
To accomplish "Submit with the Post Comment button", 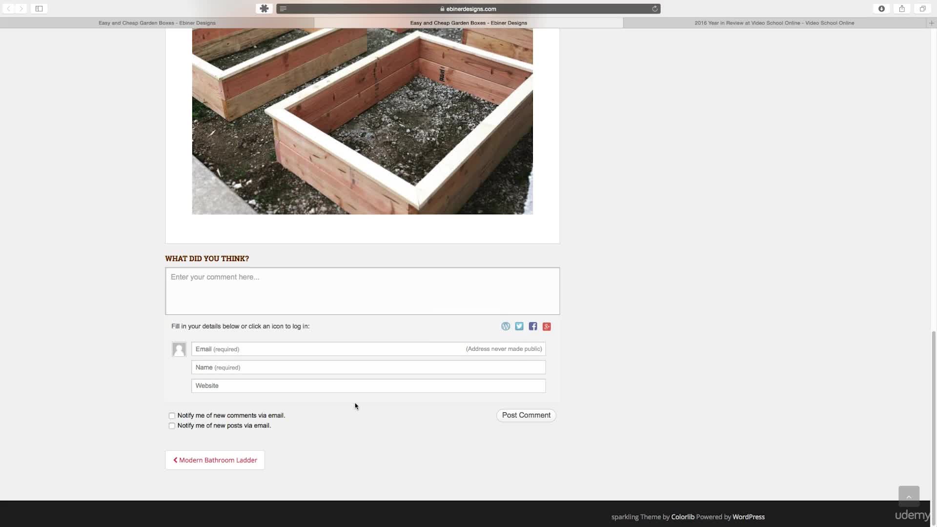I will point(526,415).
